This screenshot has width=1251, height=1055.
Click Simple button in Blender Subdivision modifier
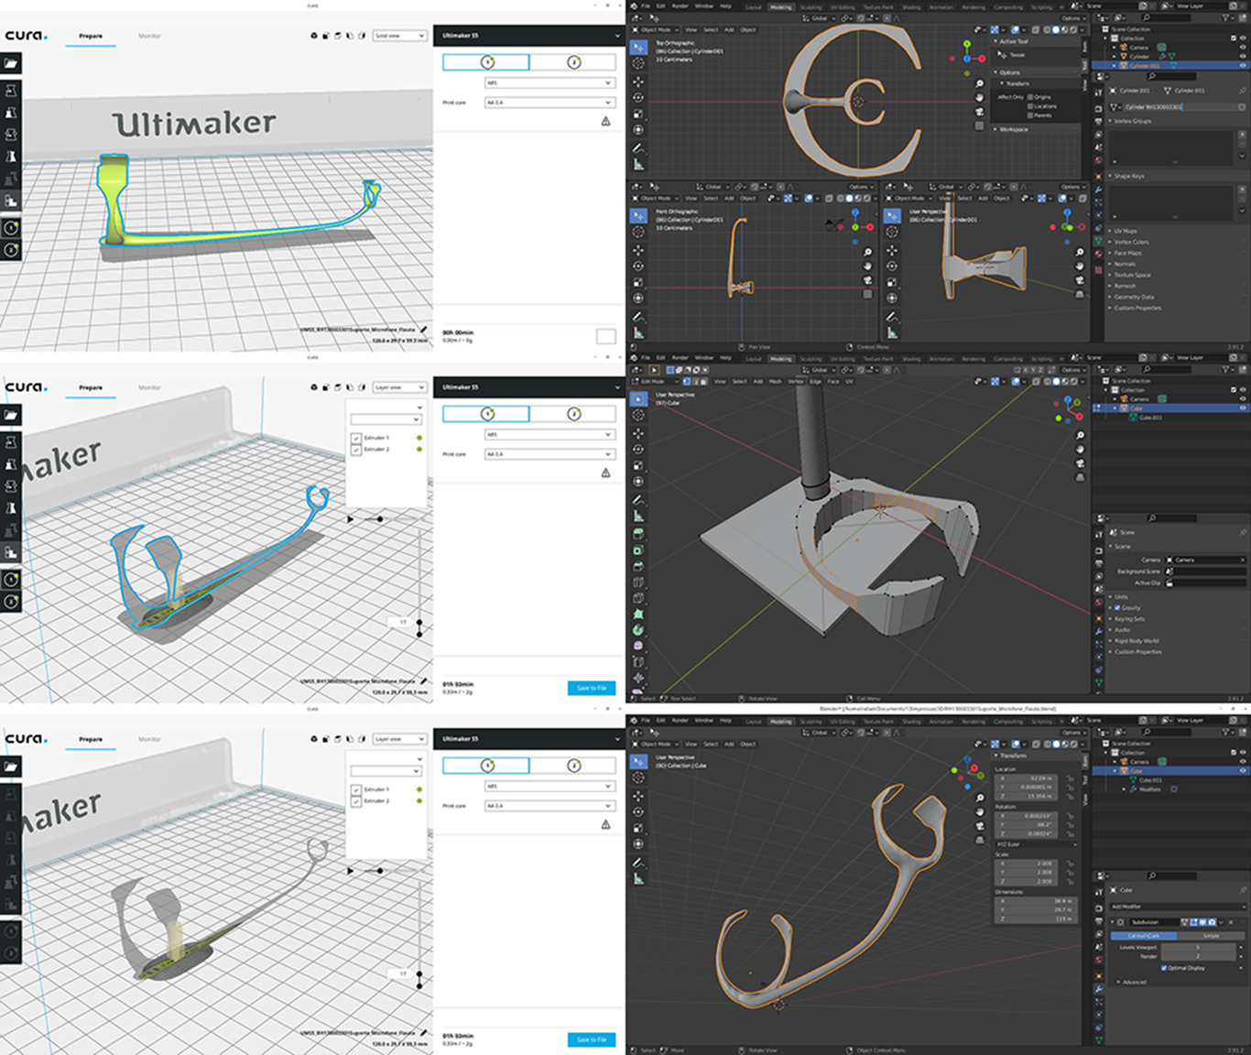point(1212,936)
